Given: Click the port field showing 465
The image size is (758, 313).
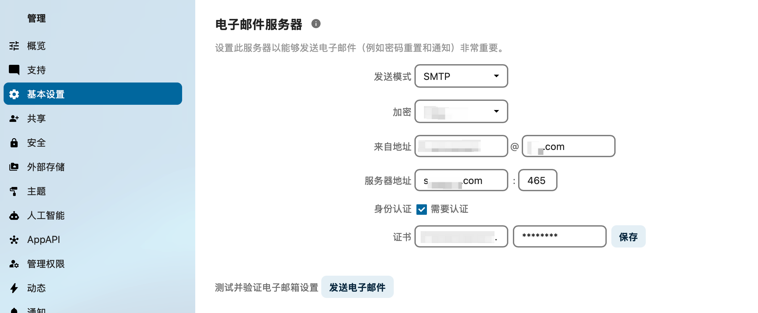Looking at the screenshot, I should coord(537,180).
